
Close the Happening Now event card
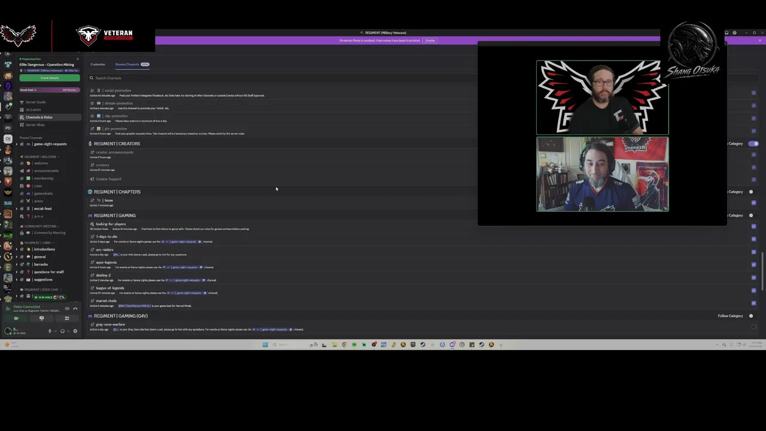pyautogui.click(x=77, y=59)
